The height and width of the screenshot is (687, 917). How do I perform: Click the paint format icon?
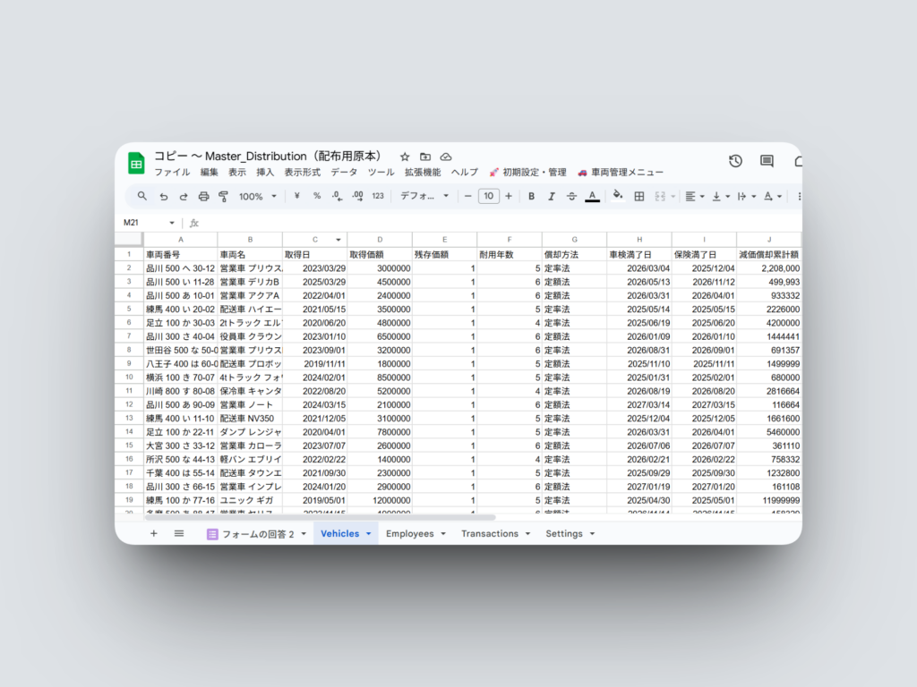point(223,196)
